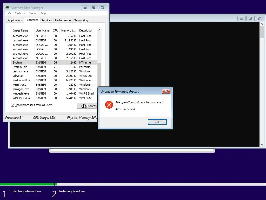Click the process list scrollbar thumb
266x200 pixels.
click(99, 75)
